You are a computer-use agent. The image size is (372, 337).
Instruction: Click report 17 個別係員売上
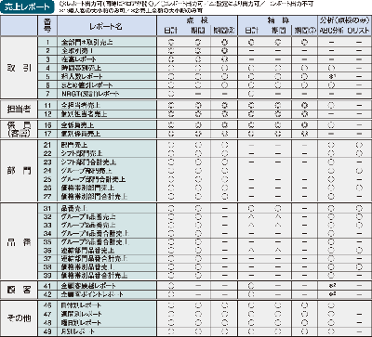[x=81, y=134]
